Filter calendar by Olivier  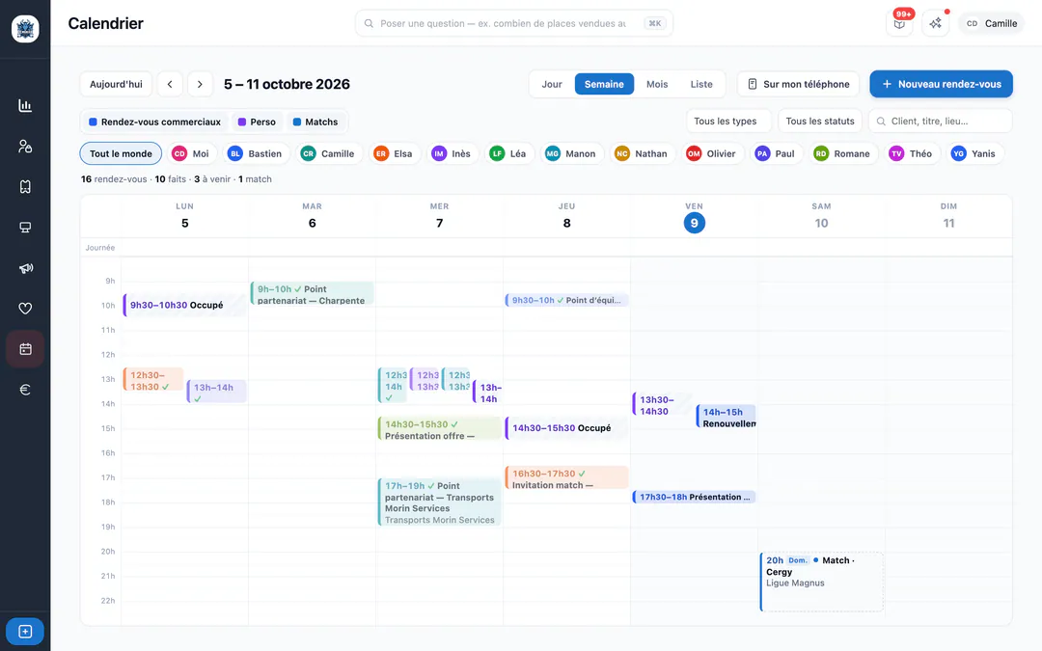712,153
